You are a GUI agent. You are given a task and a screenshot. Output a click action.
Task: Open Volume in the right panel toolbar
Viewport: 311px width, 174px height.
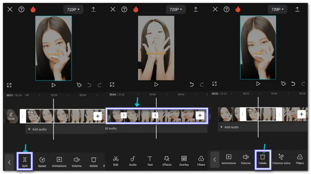tap(246, 159)
